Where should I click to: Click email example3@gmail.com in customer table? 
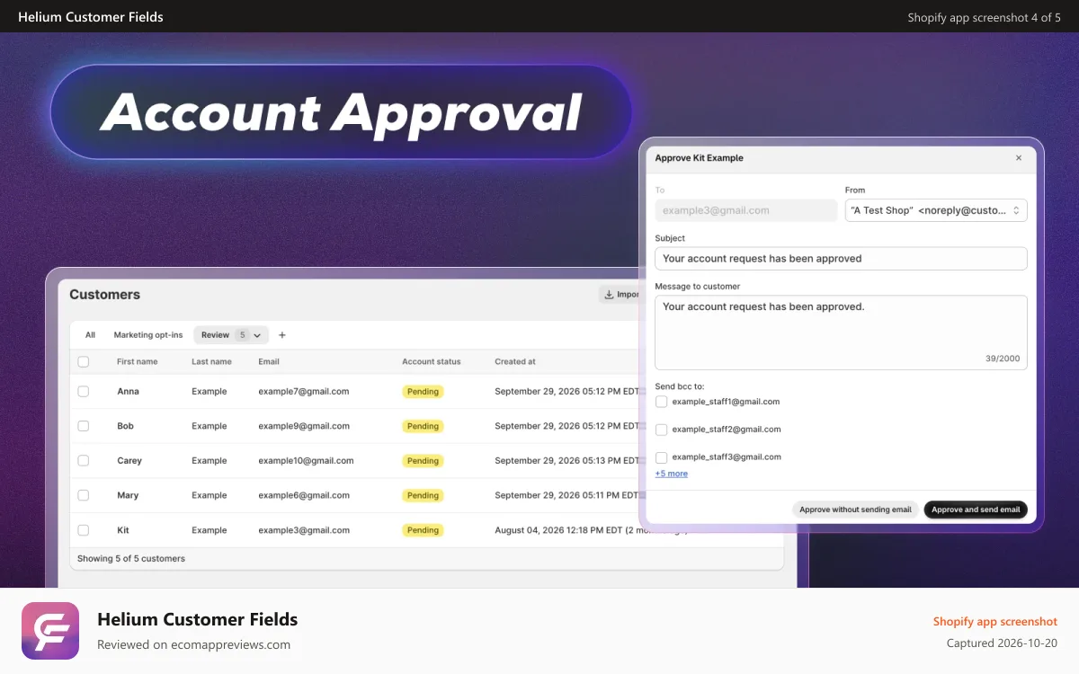coord(304,530)
